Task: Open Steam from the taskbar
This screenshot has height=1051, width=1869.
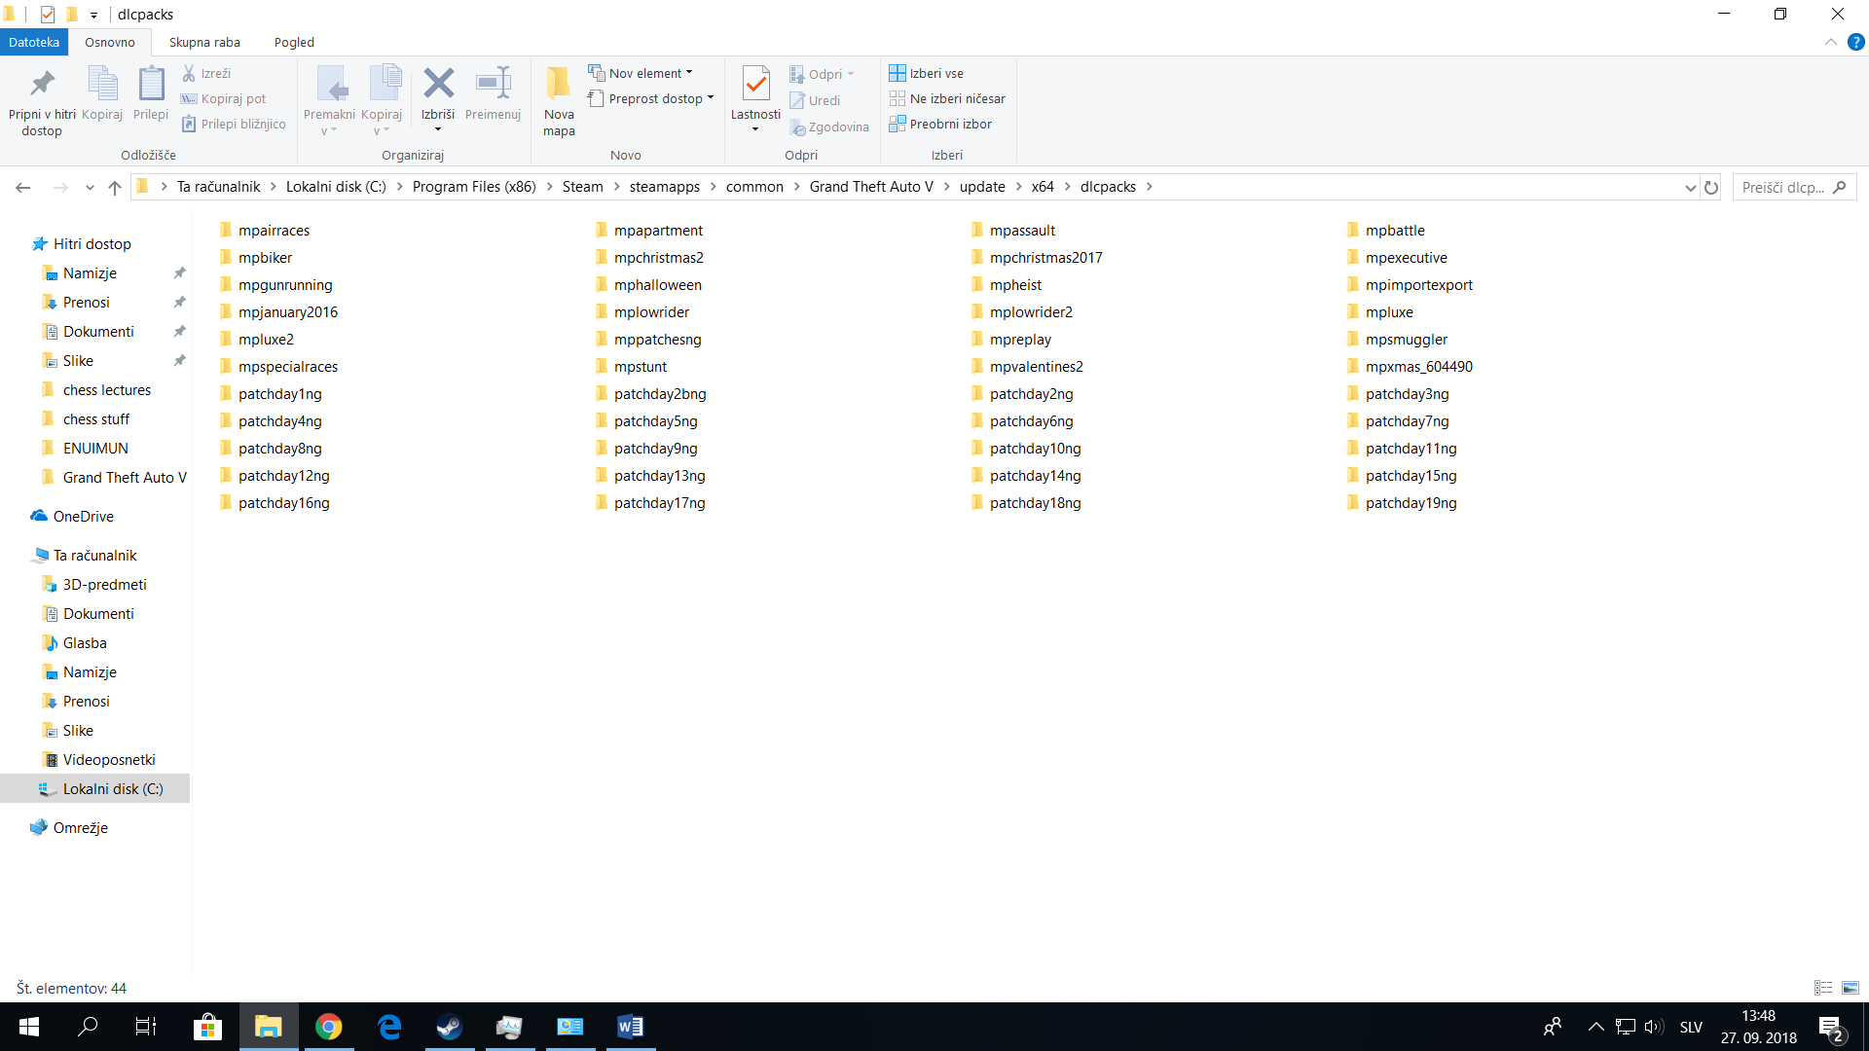Action: 449,1027
